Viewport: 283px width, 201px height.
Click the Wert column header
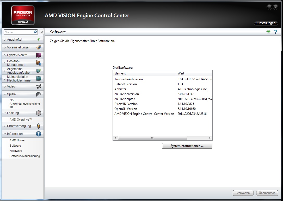click(194, 73)
